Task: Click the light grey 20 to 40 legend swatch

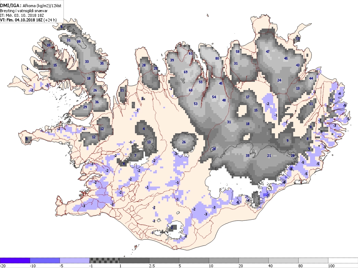Action: point(253,260)
